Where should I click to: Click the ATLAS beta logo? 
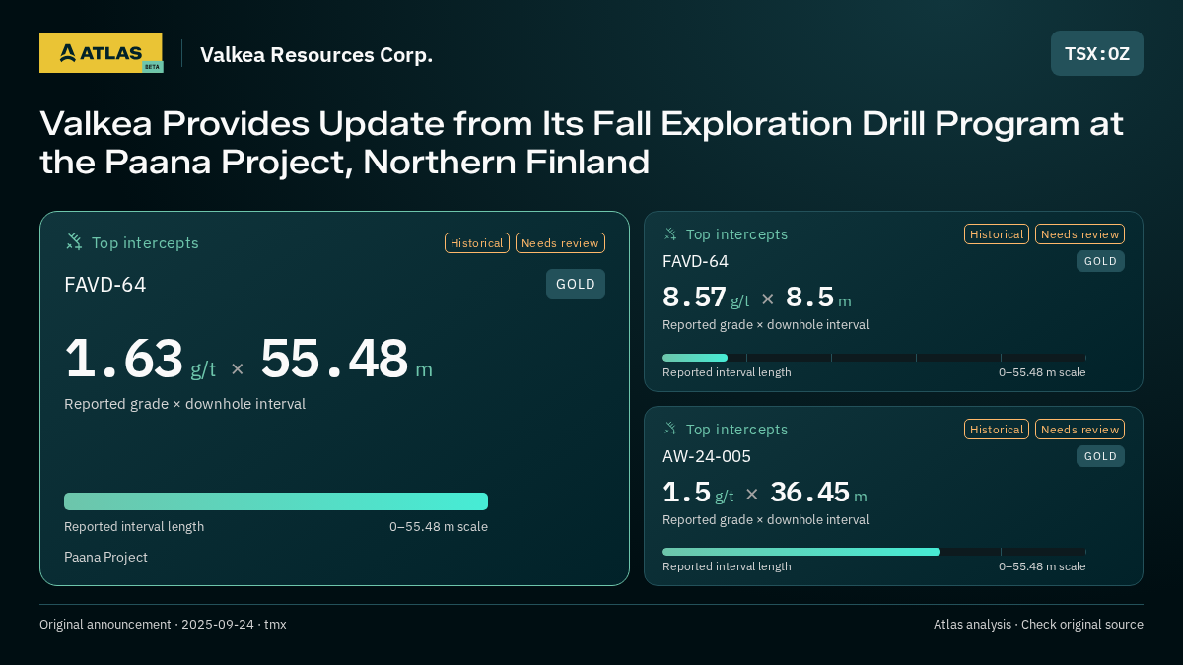[101, 53]
